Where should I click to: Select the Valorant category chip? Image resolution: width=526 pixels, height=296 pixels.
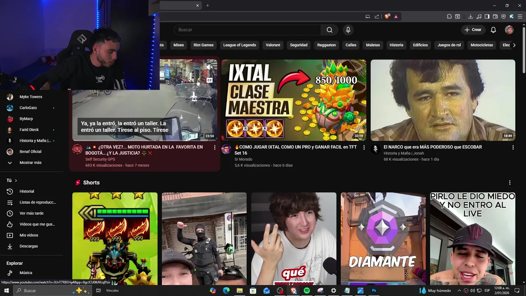tap(273, 45)
